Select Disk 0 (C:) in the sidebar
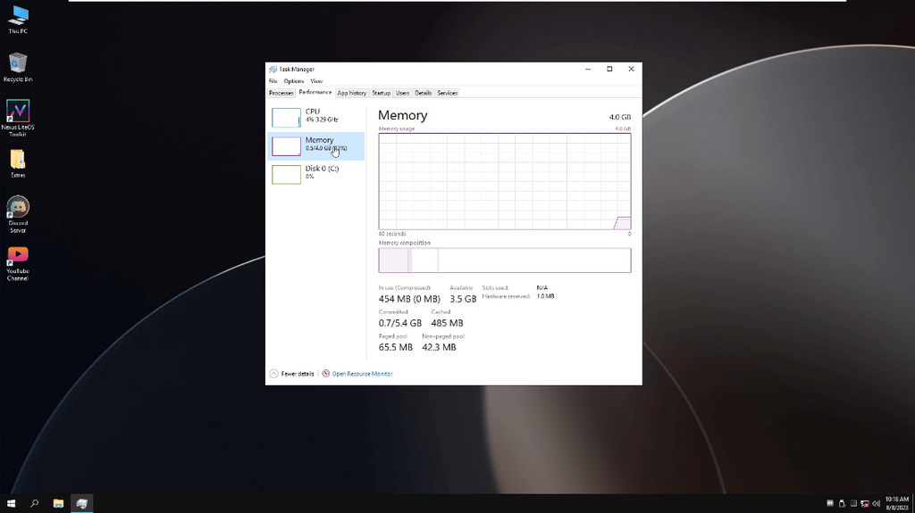The image size is (915, 513). pos(315,174)
